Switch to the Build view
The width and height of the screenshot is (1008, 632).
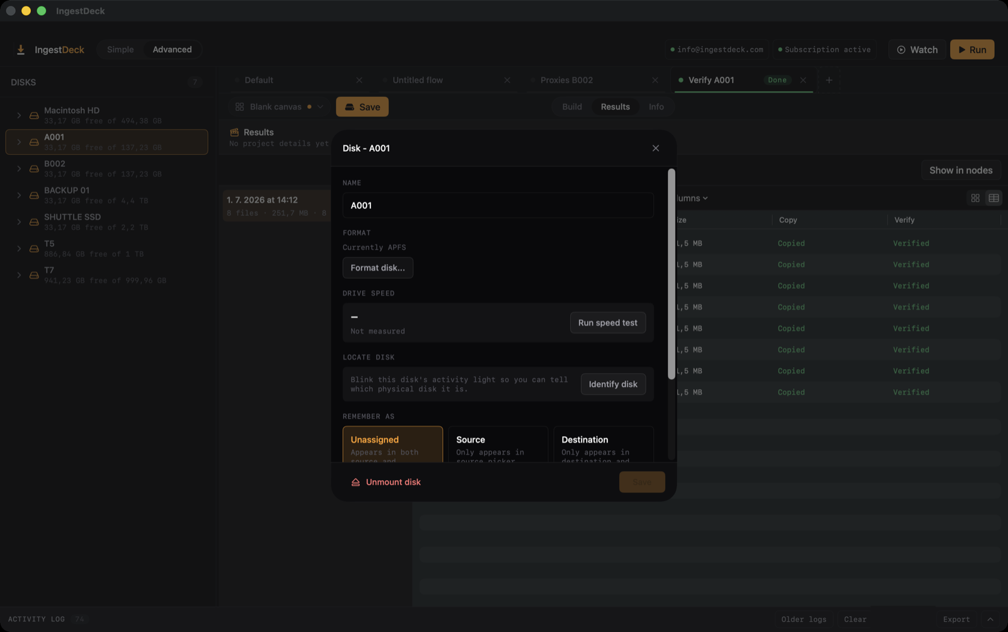(x=572, y=107)
